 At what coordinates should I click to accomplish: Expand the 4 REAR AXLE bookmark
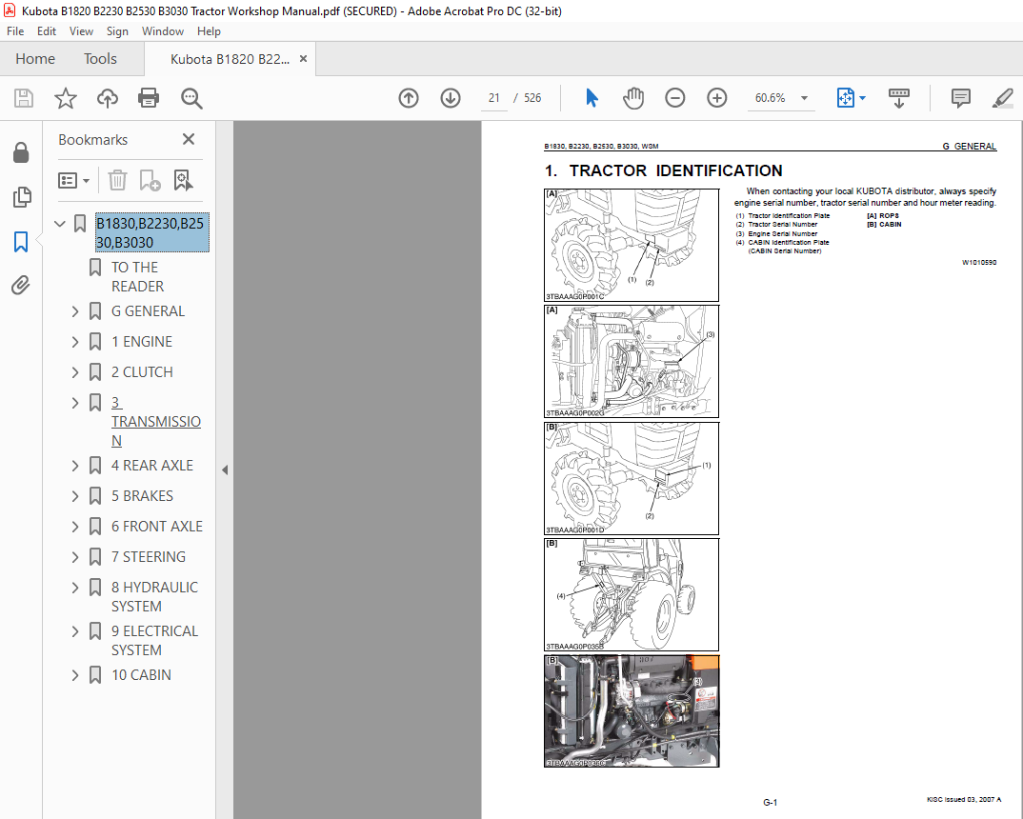(x=75, y=466)
